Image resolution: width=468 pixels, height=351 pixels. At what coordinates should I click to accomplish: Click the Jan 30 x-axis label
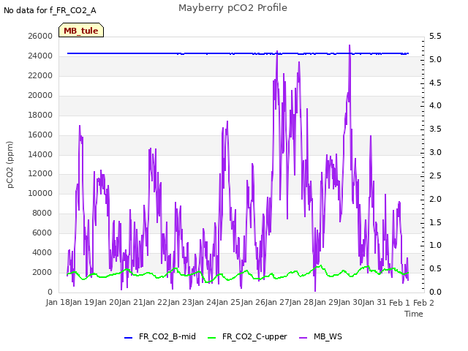pyautogui.click(x=351, y=303)
